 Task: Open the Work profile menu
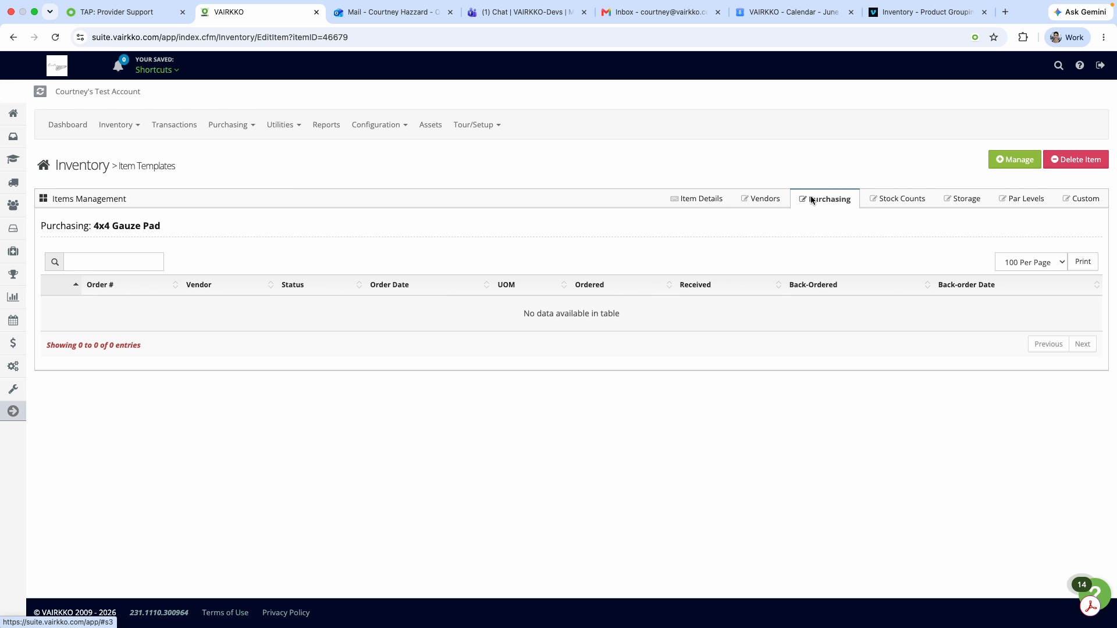(1067, 37)
